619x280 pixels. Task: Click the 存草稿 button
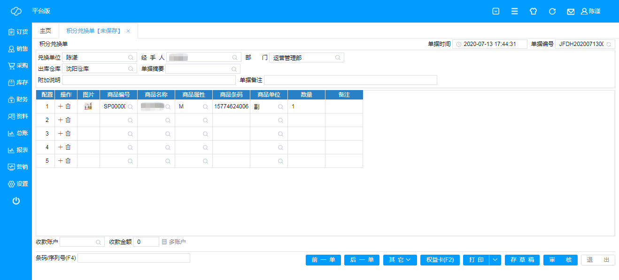pyautogui.click(x=522, y=260)
